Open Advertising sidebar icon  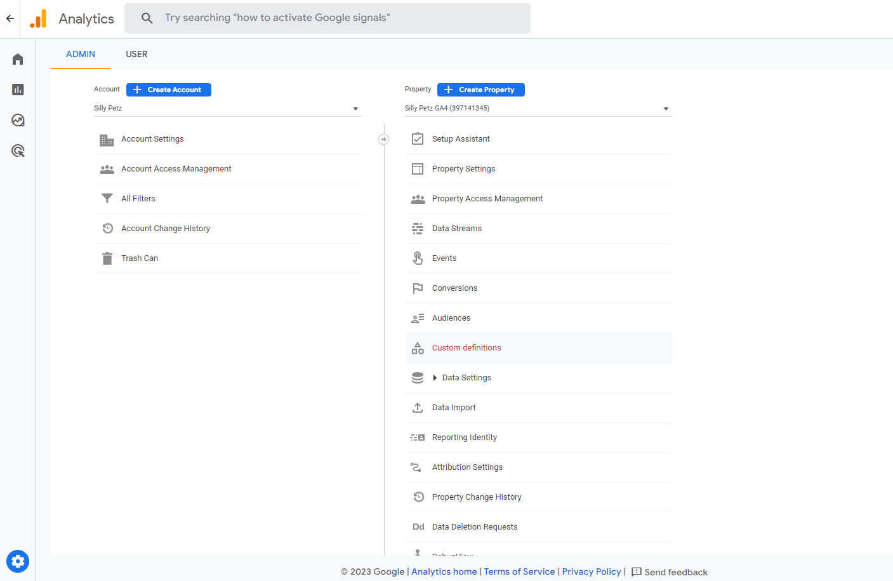(18, 150)
